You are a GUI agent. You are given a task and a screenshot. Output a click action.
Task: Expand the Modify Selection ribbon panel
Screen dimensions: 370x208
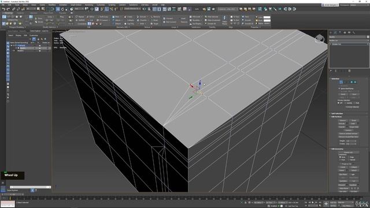pyautogui.click(x=50, y=27)
